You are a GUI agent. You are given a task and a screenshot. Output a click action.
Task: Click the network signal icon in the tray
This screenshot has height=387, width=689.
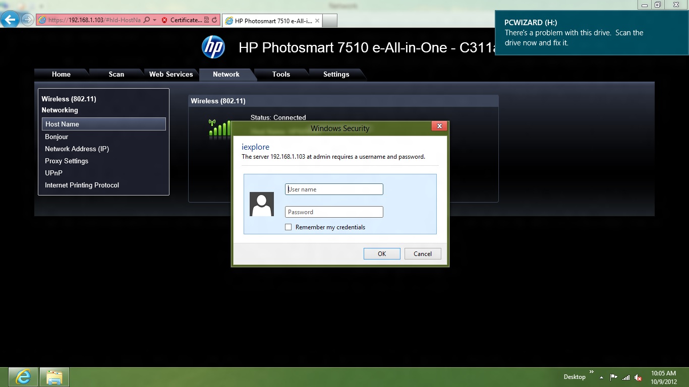[x=626, y=377]
